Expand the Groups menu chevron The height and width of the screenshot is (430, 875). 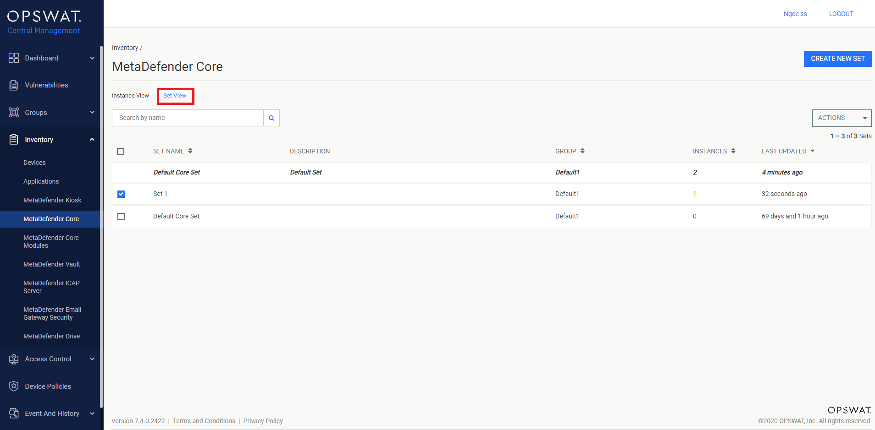click(92, 112)
